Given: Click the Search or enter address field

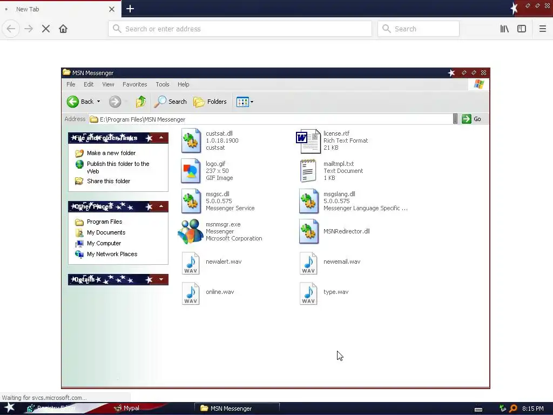Looking at the screenshot, I should point(240,29).
